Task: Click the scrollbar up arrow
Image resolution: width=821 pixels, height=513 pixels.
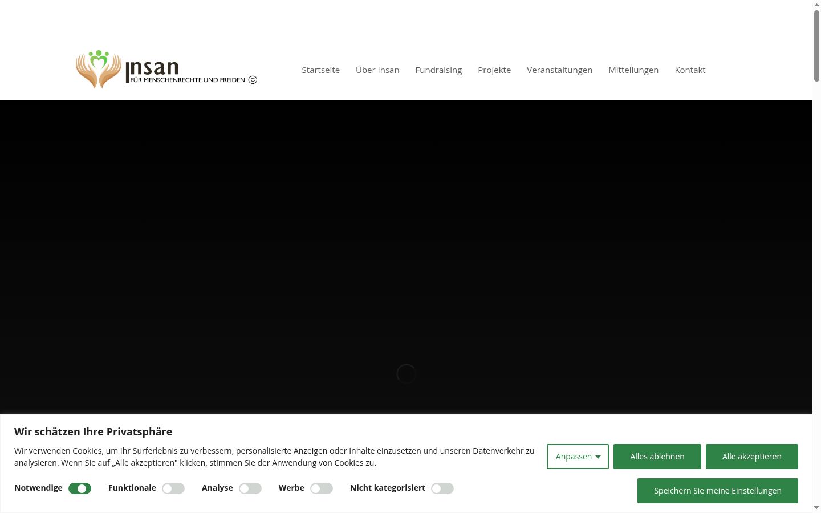Action: pyautogui.click(x=816, y=5)
